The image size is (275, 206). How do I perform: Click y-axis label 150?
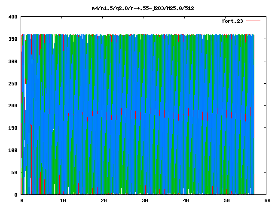click(13, 128)
